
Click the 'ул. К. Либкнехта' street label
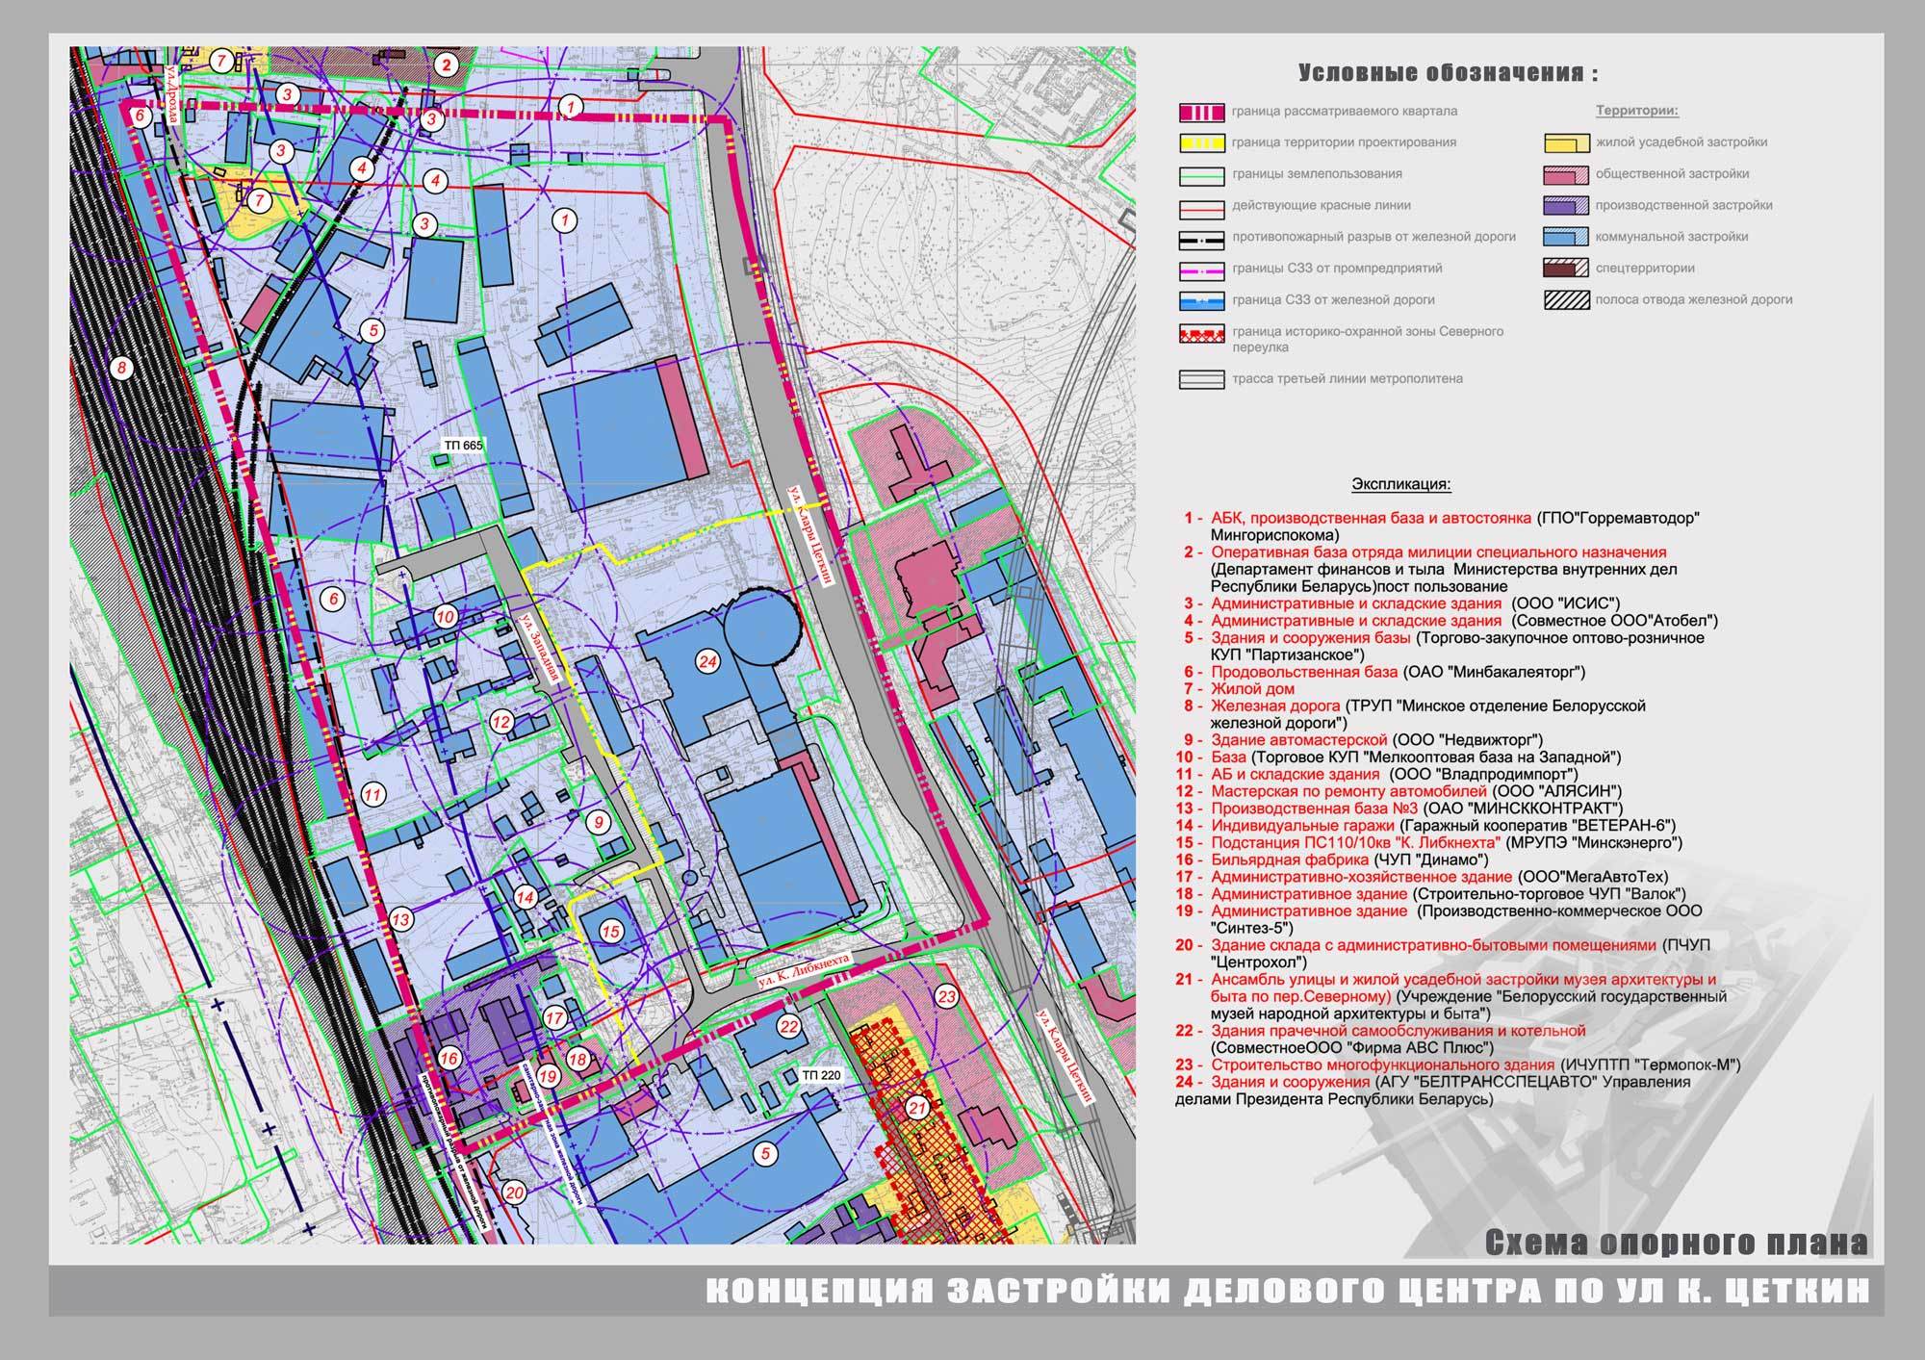point(805,970)
